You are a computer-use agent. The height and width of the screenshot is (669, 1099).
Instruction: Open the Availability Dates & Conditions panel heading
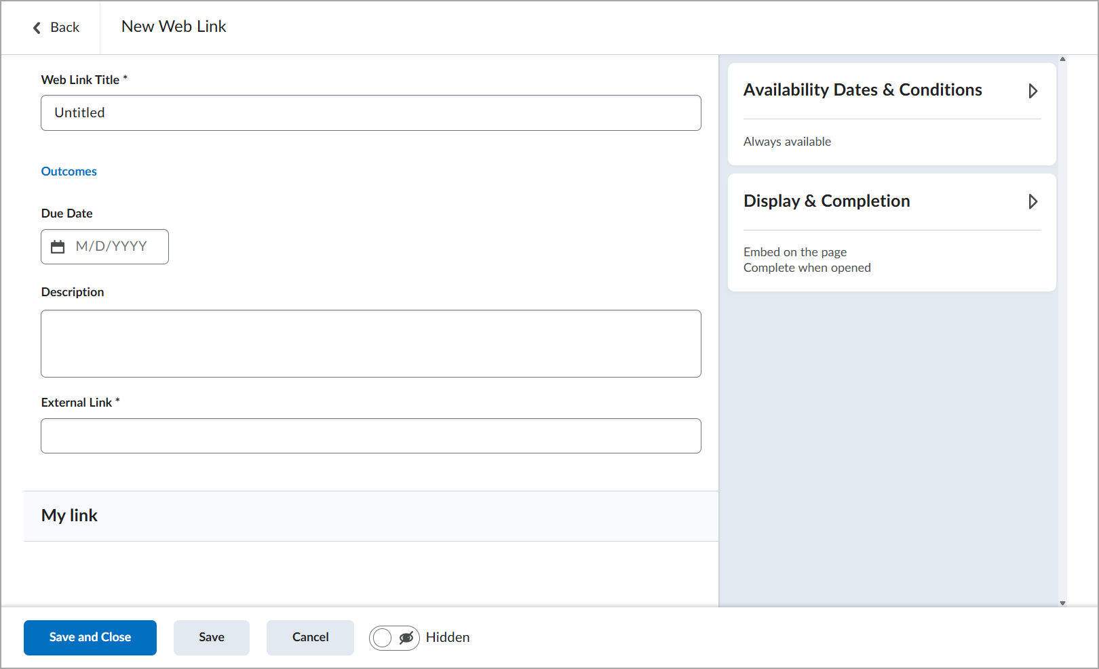click(862, 90)
